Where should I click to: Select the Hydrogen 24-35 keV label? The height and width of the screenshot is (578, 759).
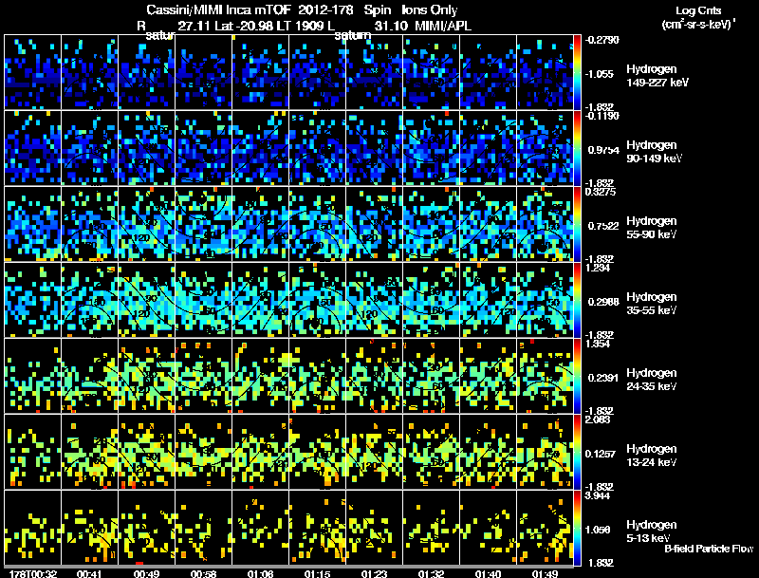click(651, 380)
